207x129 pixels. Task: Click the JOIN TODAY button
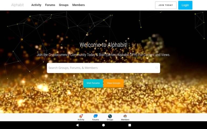[166, 5]
